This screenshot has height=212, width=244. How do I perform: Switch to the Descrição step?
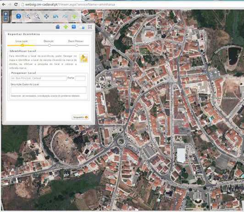[x=49, y=41]
